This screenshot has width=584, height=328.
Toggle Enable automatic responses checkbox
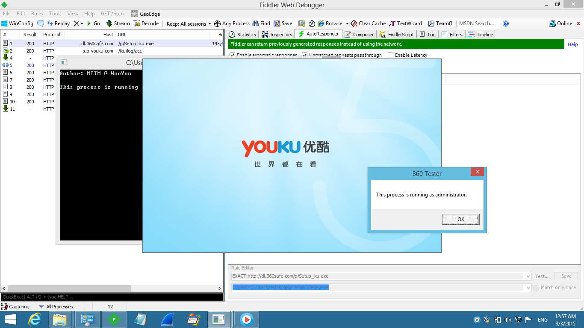[x=233, y=55]
